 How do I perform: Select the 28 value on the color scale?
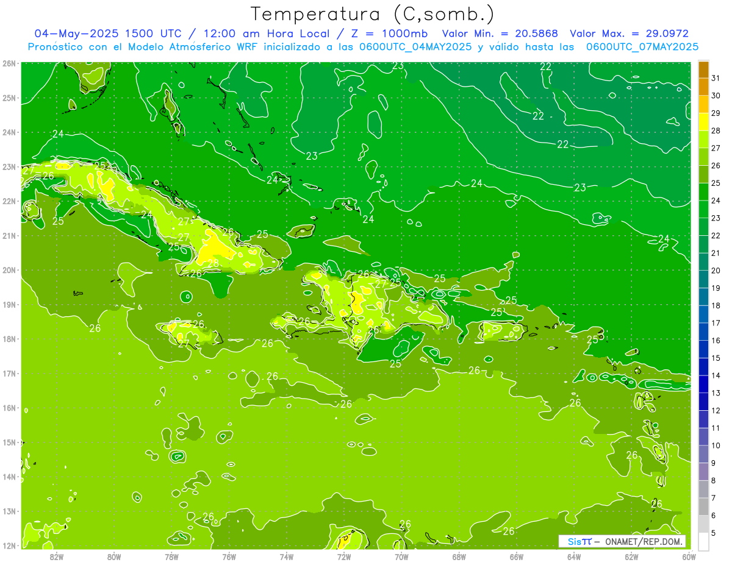point(716,131)
